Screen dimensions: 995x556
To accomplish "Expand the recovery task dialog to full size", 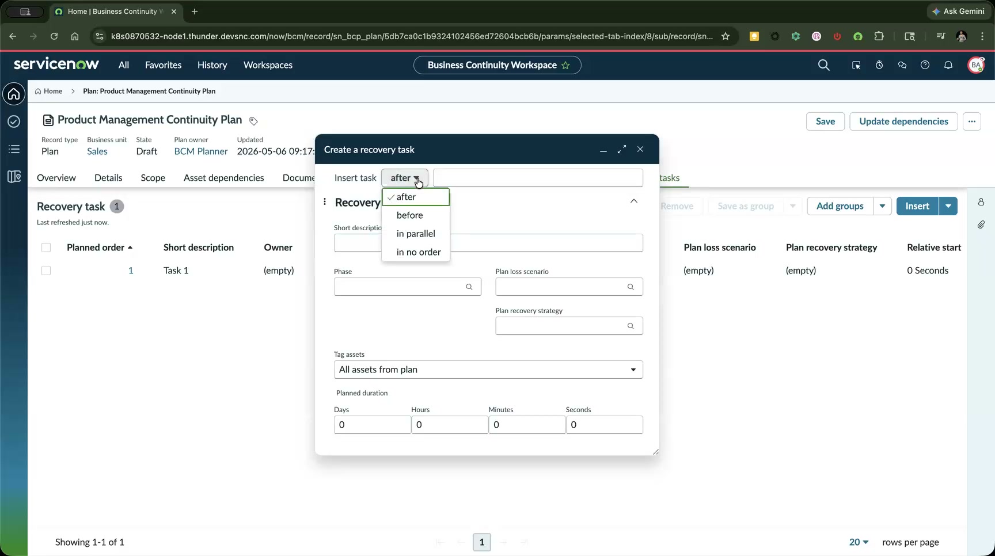I will (x=622, y=149).
